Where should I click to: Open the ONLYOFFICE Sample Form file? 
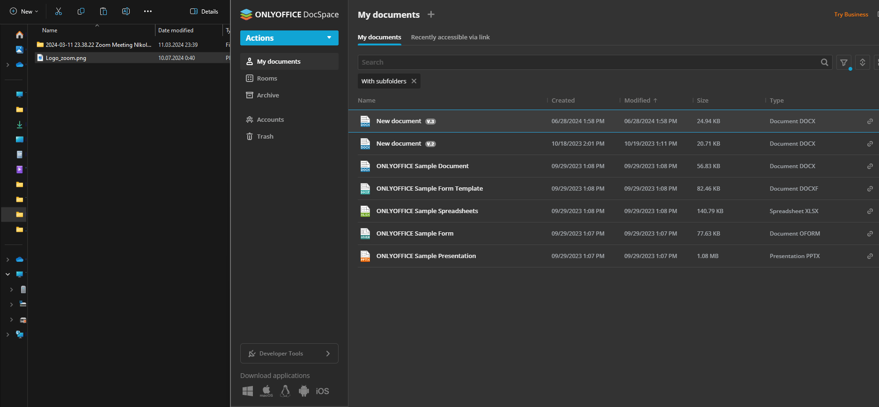pyautogui.click(x=415, y=234)
